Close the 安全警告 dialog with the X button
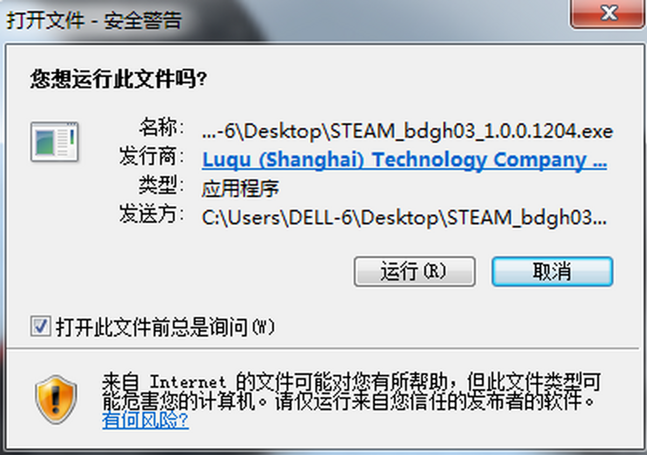The width and height of the screenshot is (647, 455). (x=608, y=13)
